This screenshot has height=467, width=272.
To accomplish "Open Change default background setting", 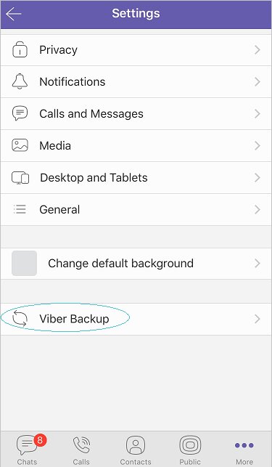I will [136, 264].
